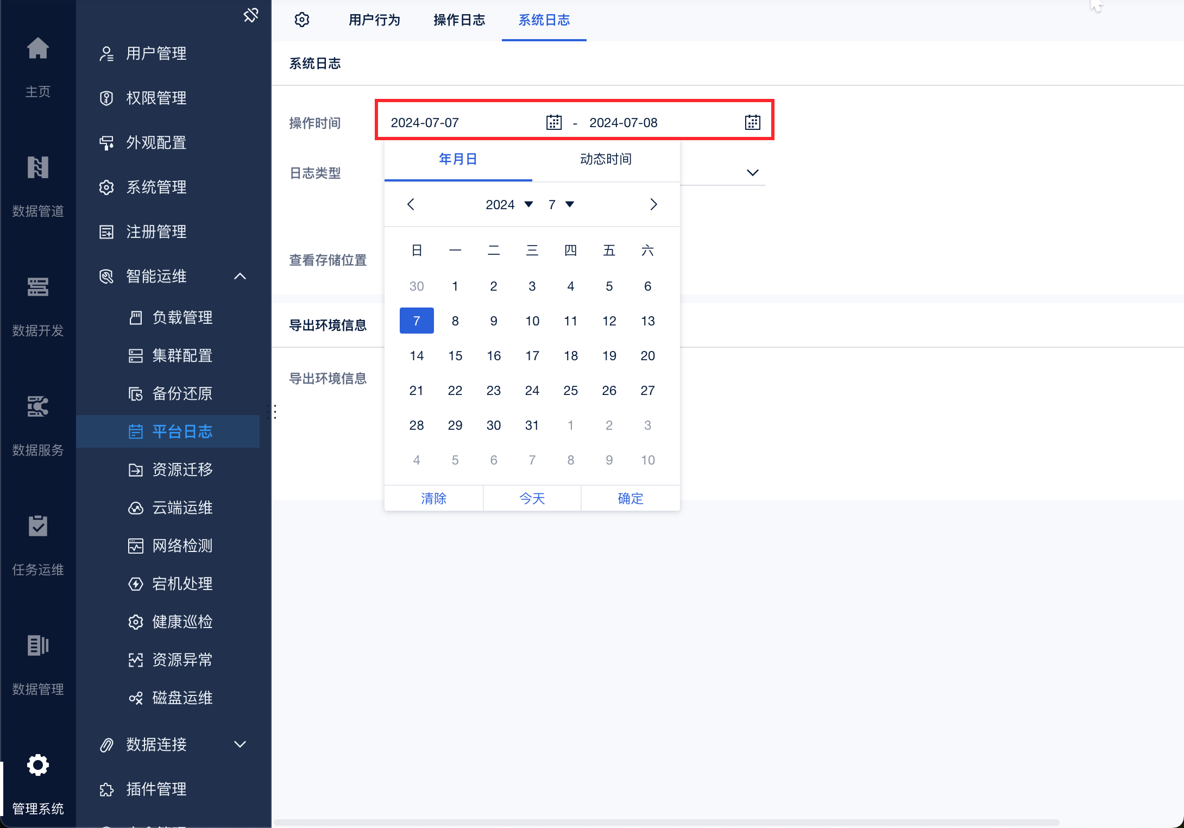Open the year 2024 dropdown
This screenshot has width=1184, height=828.
point(509,204)
